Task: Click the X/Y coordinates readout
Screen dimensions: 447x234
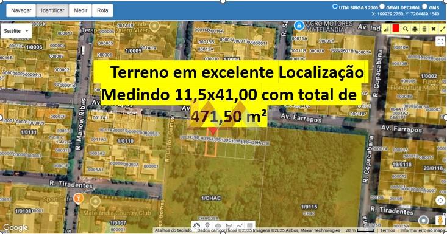Action: [405, 13]
